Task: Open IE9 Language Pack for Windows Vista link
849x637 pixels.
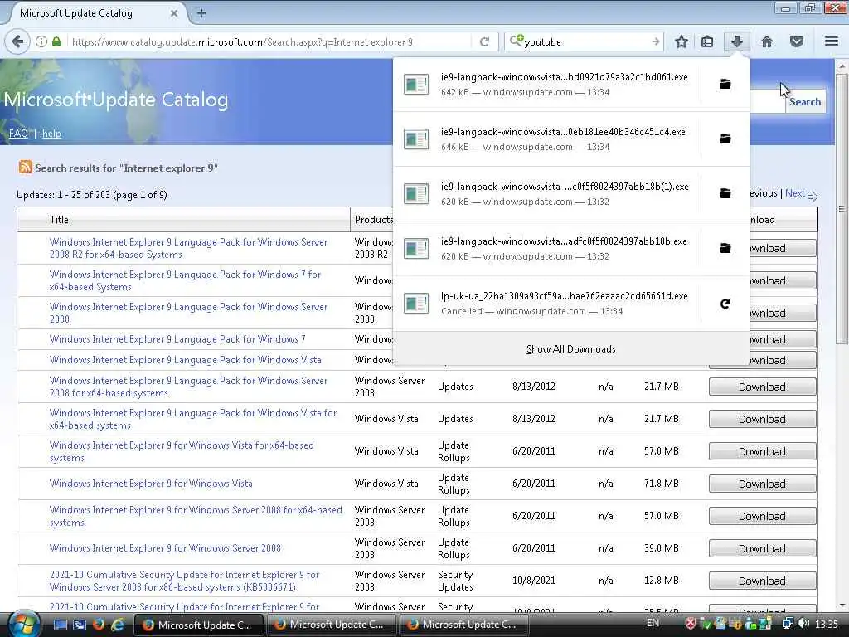Action: (185, 360)
